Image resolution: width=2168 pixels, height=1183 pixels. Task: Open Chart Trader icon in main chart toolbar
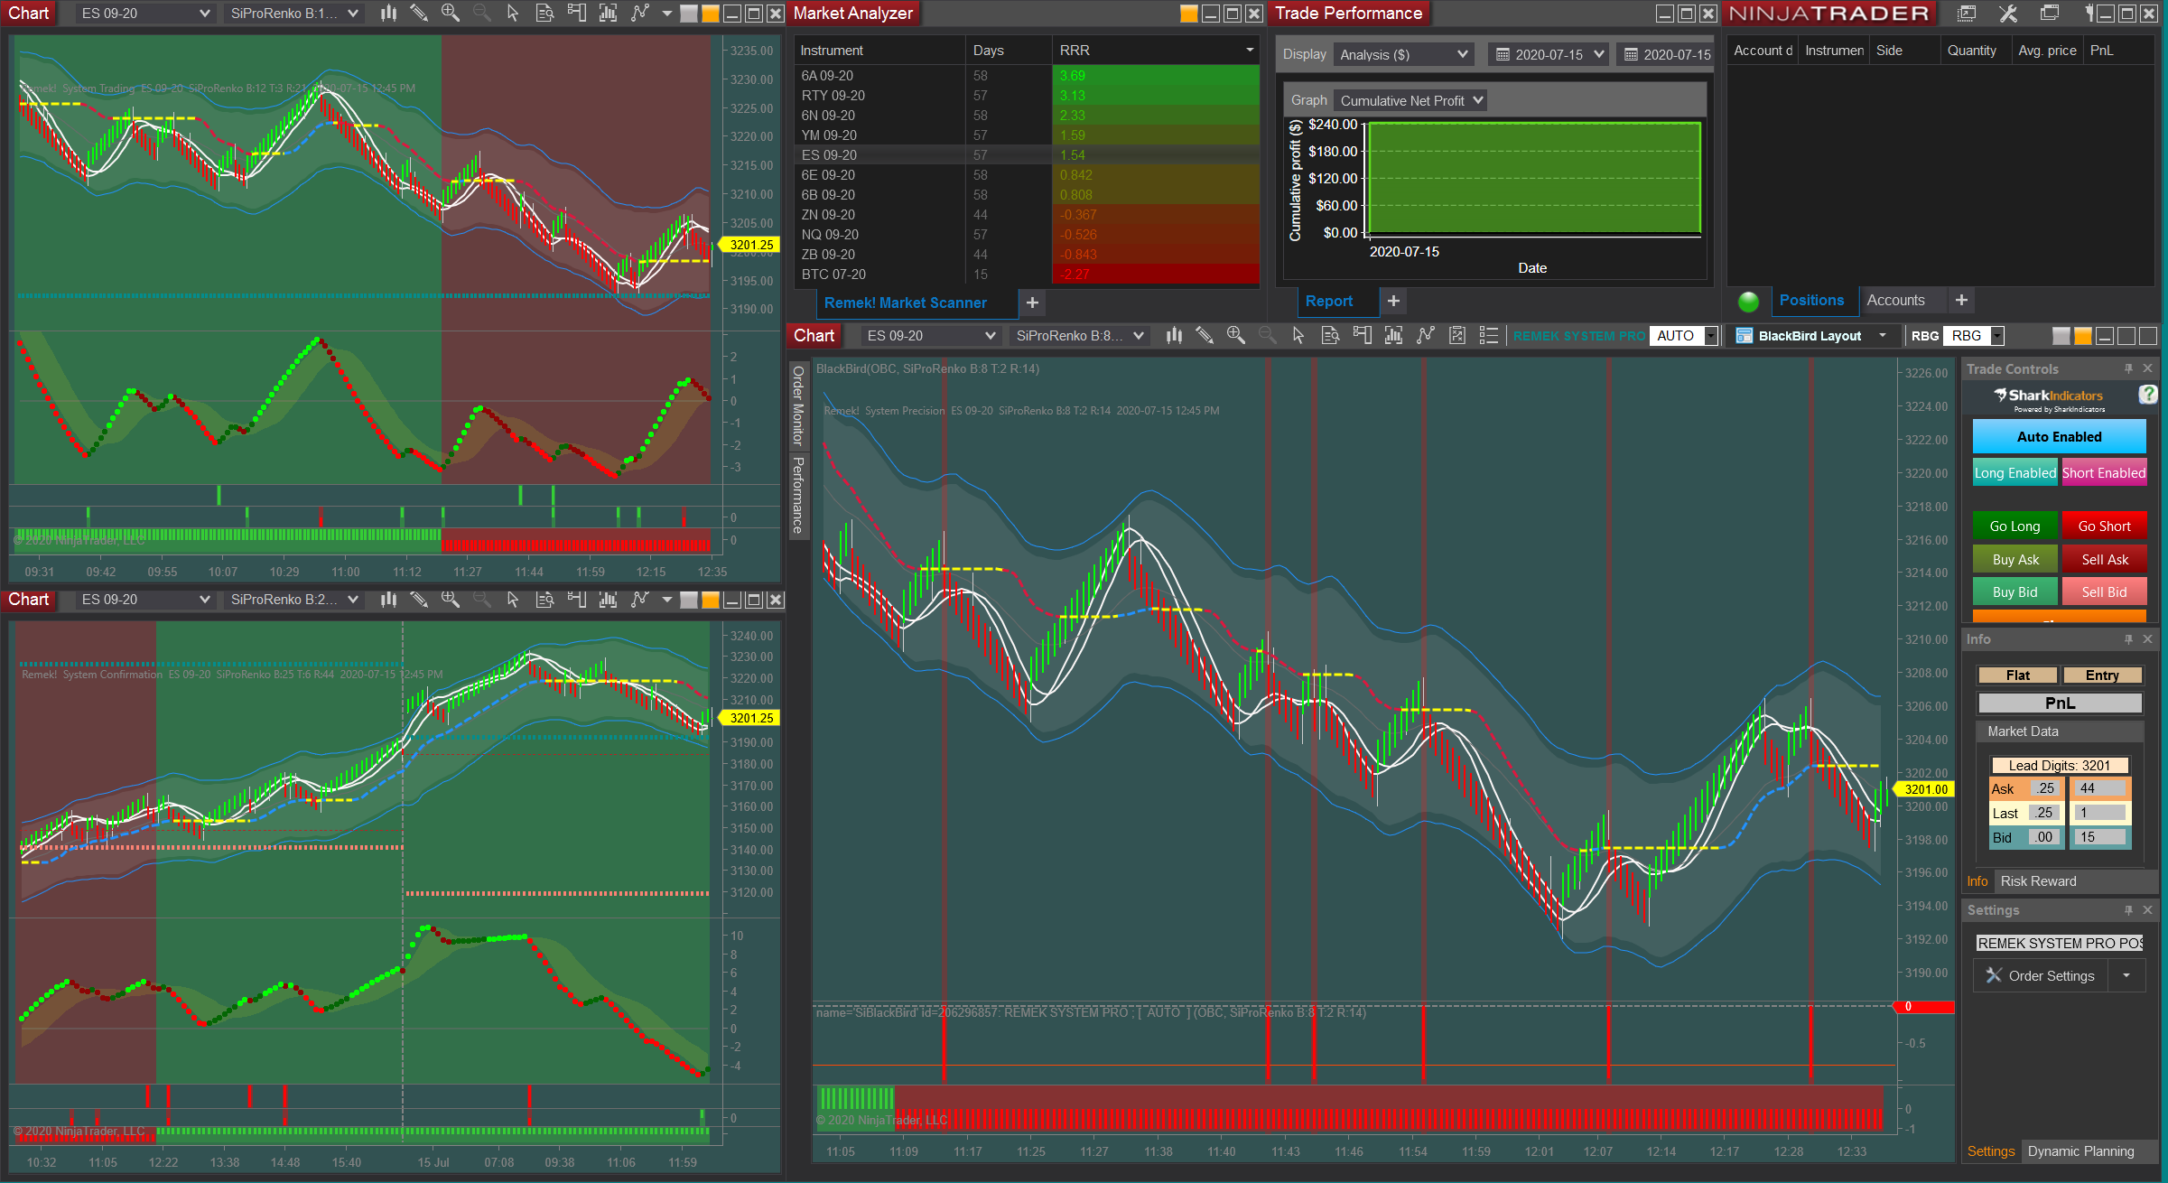[1362, 336]
